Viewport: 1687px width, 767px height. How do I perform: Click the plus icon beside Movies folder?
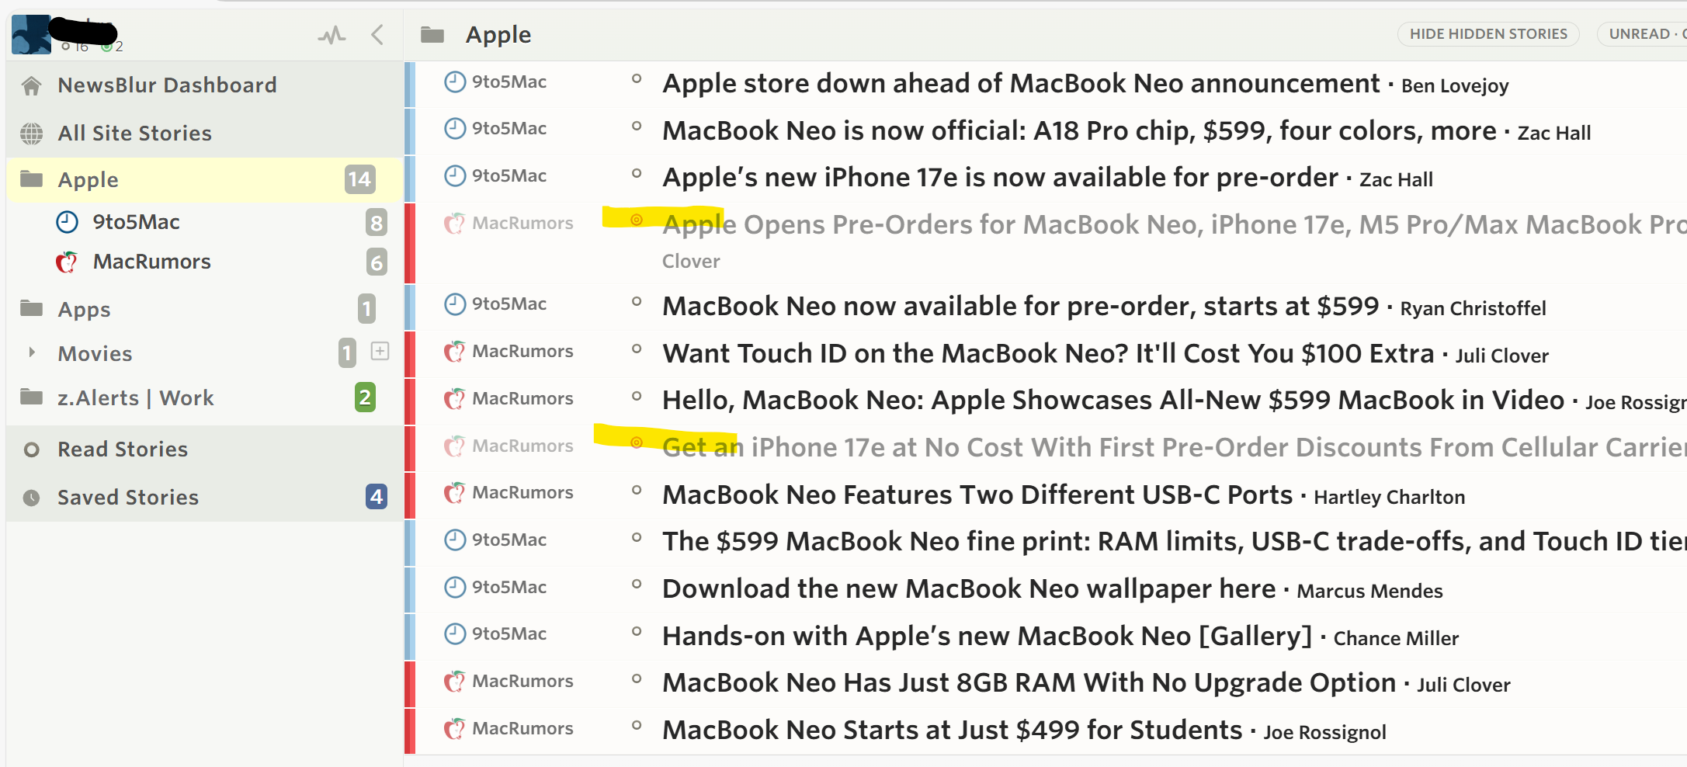pyautogui.click(x=380, y=352)
